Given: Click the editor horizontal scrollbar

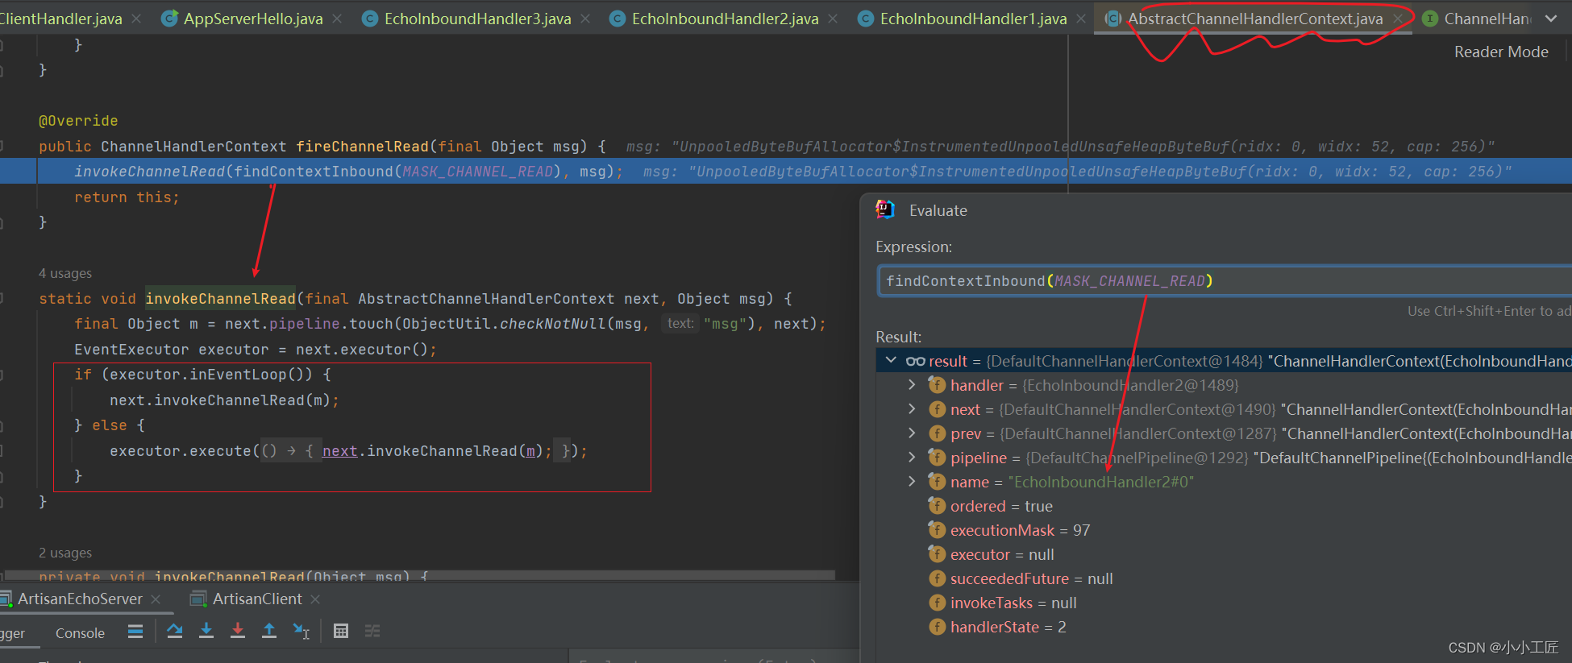Looking at the screenshot, I should pyautogui.click(x=419, y=575).
